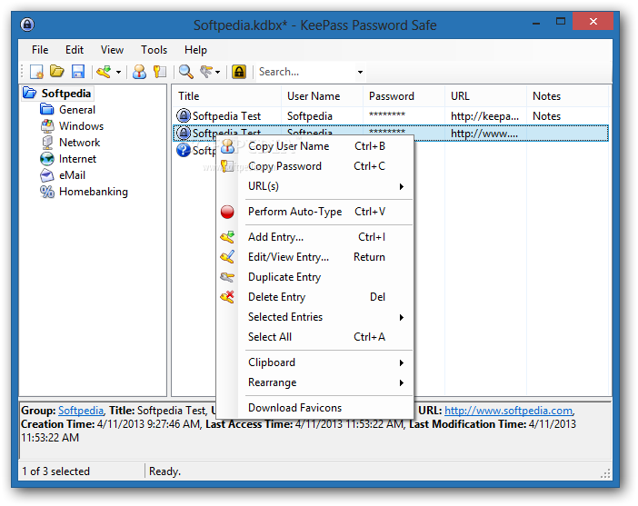The height and width of the screenshot is (506, 638).
Task: Click the Lock Workspace padlock icon
Action: [239, 72]
